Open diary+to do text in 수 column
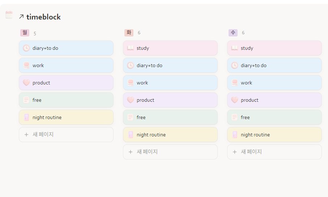 (254, 66)
